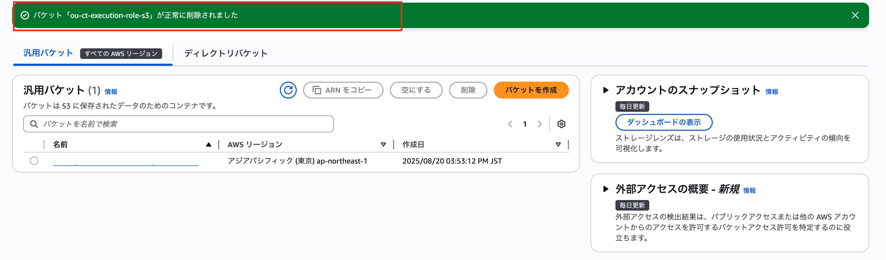The image size is (886, 260).
Task: Open table preferences gear icon
Action: coord(561,124)
